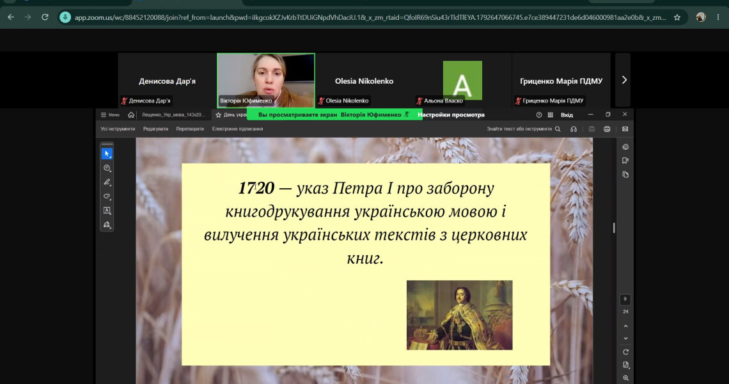Viewport: 729px width, 384px height.
Task: Reload the browser page
Action: [45, 17]
